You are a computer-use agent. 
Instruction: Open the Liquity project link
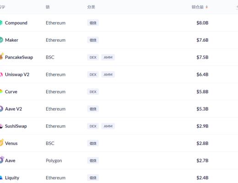tap(12, 178)
